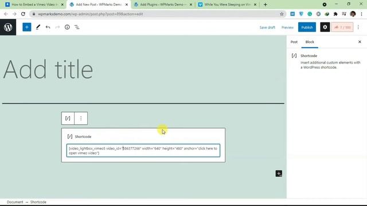This screenshot has height=206, width=367.
Task: Open Shortcode block options three-dot menu
Action: (81, 118)
